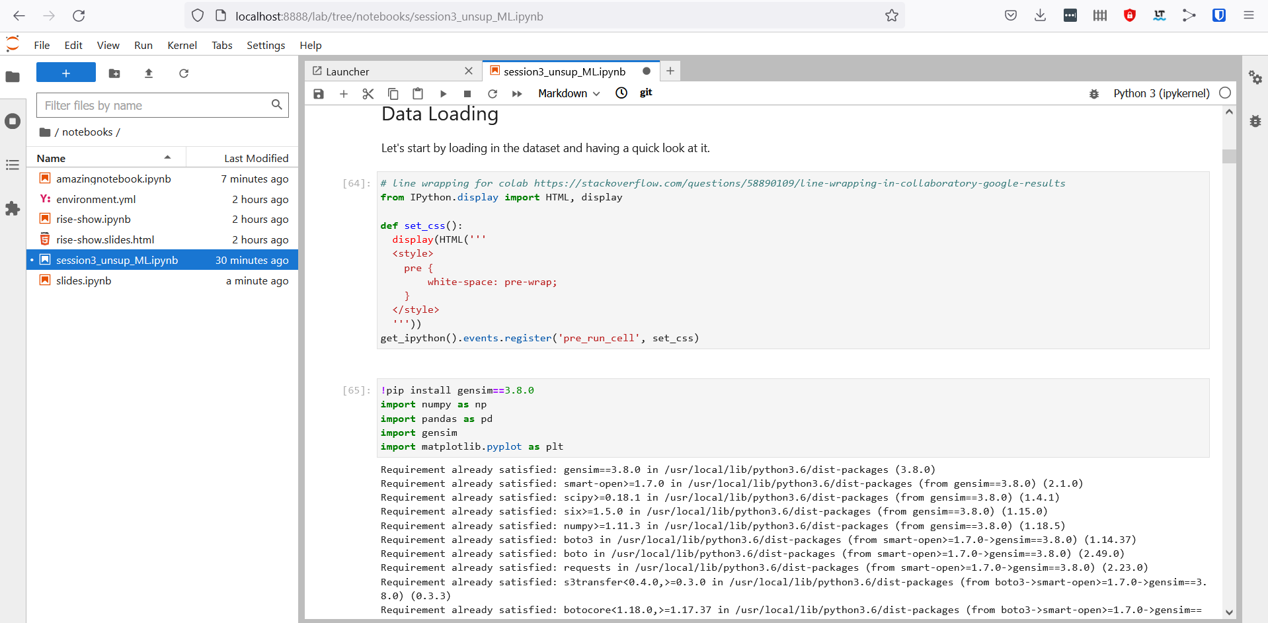
Task: Restart kernel and run all cells
Action: click(x=517, y=94)
